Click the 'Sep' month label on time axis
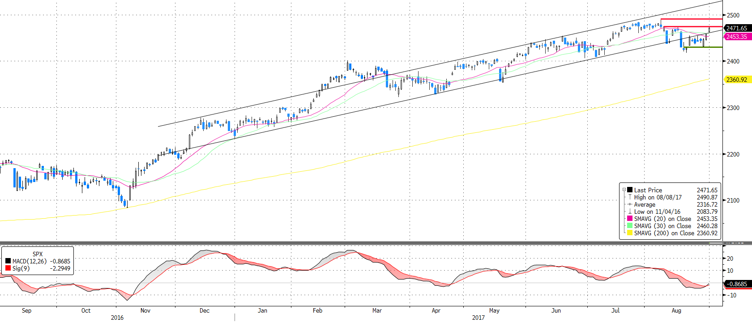 [26, 310]
